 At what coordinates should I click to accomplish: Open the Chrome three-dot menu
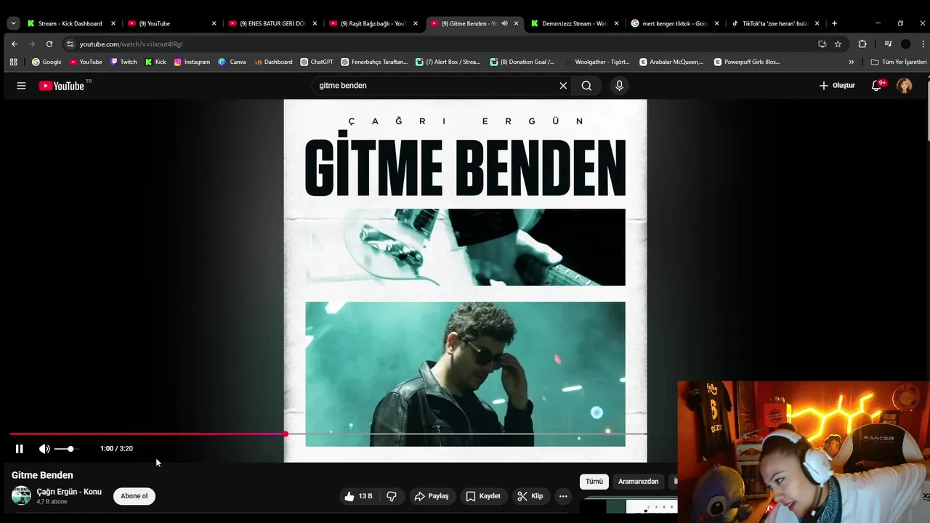[923, 44]
